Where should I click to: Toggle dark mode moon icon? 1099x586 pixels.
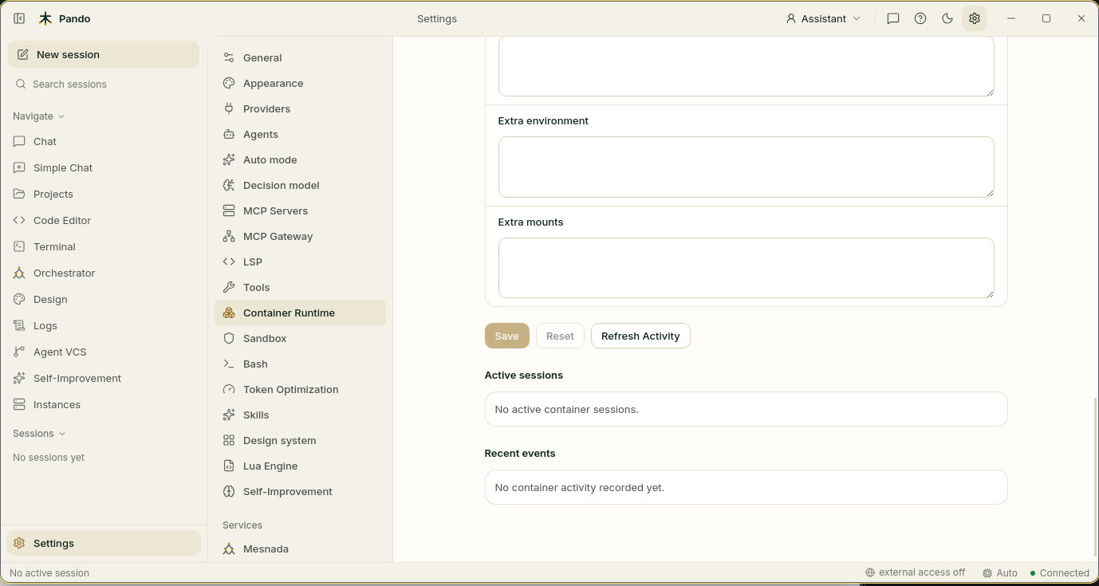pos(947,18)
